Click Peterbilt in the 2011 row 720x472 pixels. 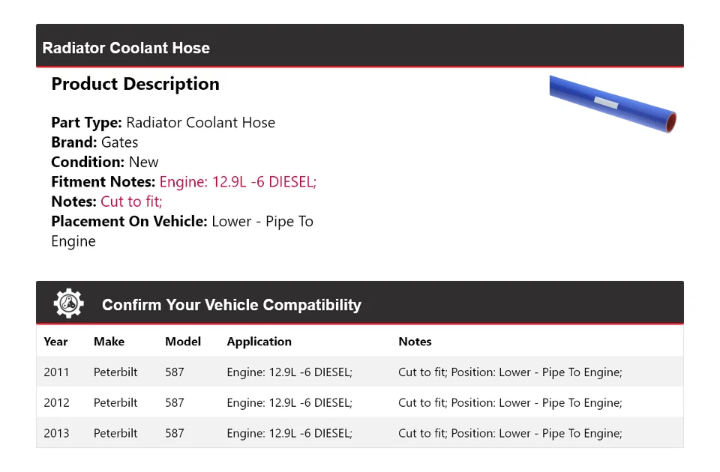(x=115, y=372)
